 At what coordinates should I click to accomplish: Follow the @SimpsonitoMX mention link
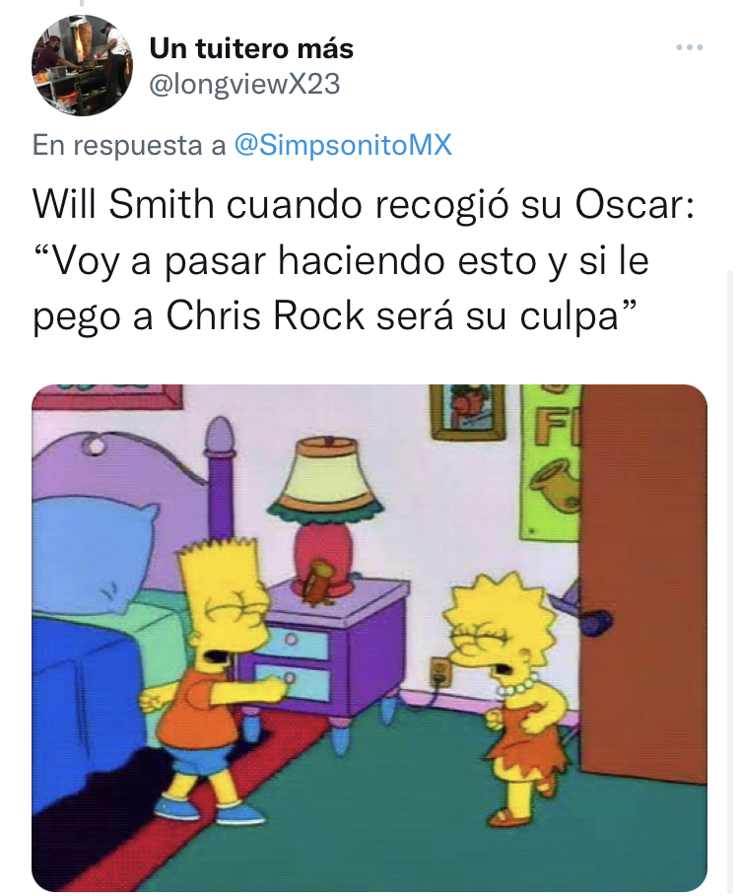(343, 145)
